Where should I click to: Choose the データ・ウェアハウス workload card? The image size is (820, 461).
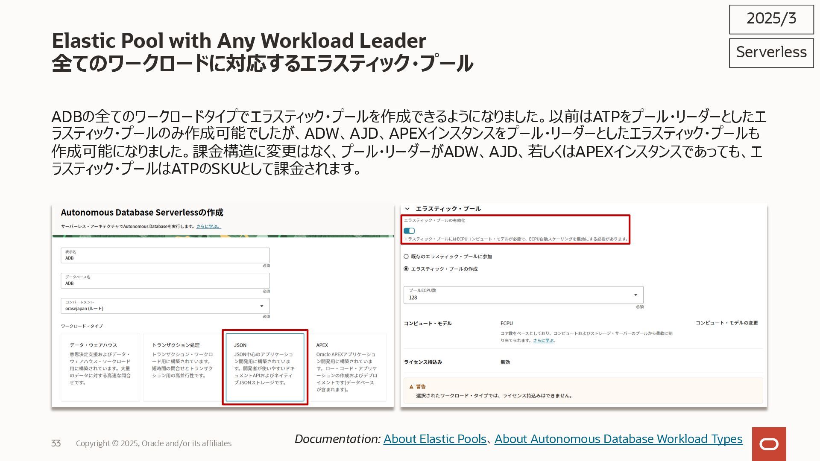pos(100,367)
